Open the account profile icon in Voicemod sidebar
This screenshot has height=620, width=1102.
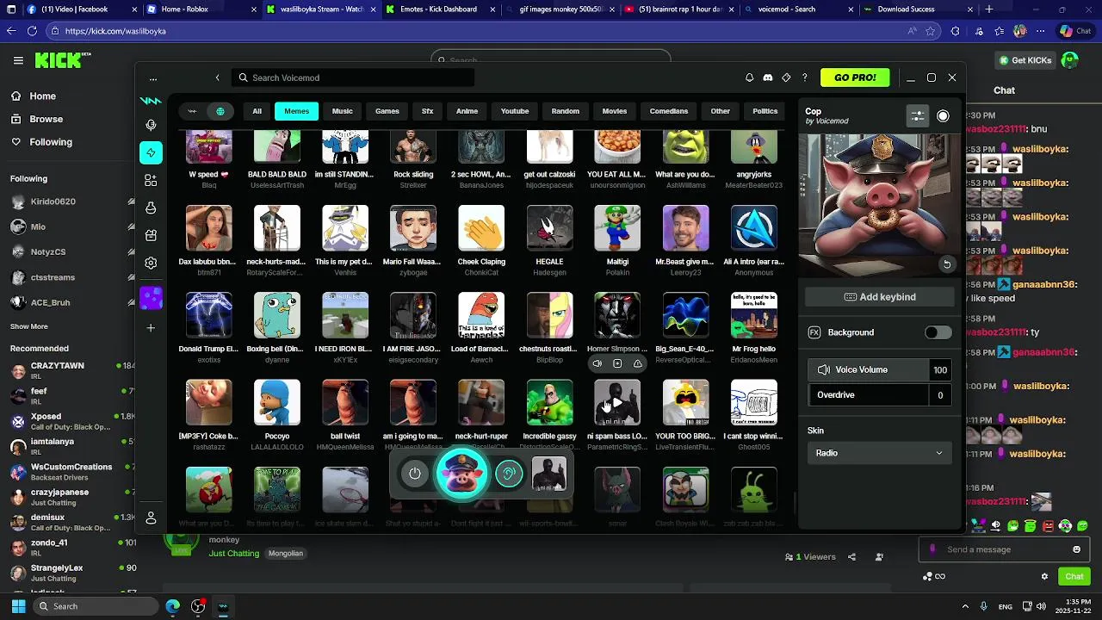tap(151, 518)
